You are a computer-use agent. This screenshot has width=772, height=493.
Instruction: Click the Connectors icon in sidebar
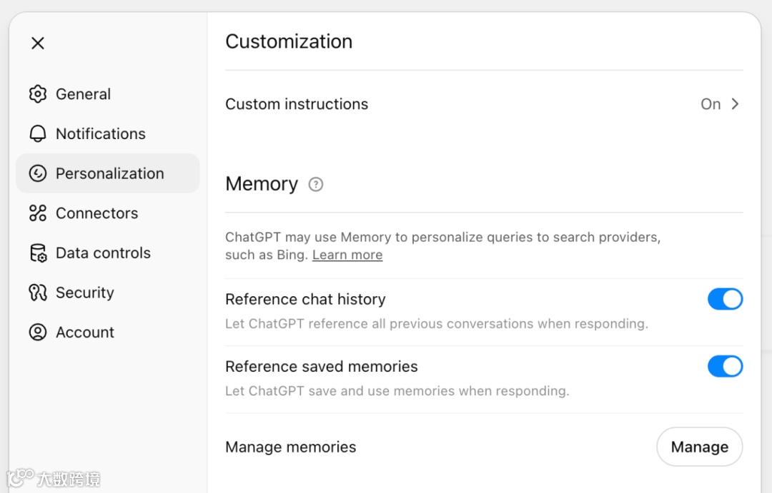pyautogui.click(x=37, y=213)
